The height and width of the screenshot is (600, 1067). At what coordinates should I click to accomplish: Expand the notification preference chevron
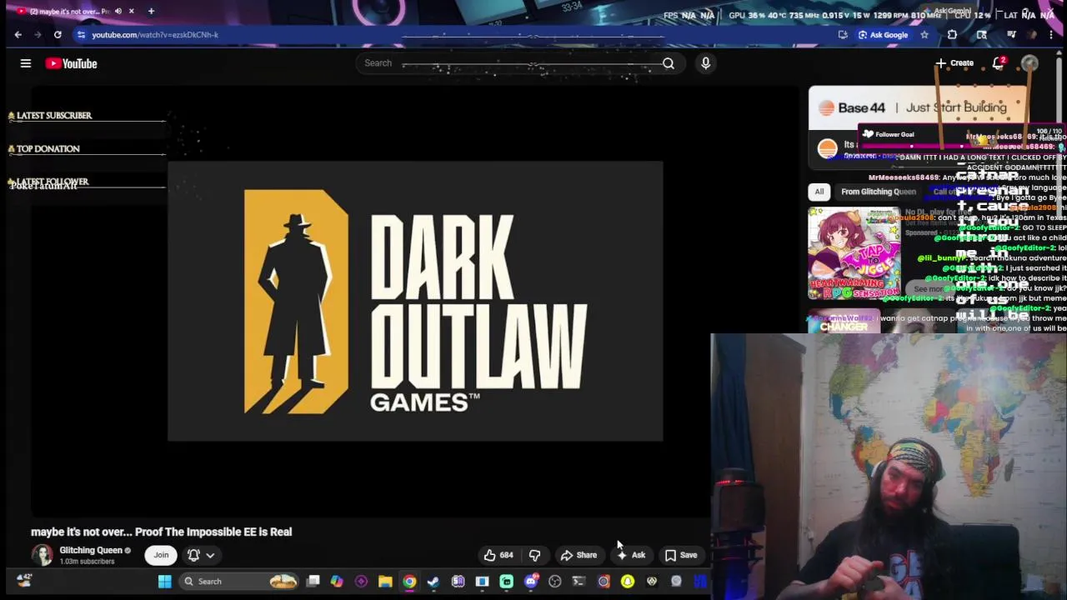click(x=210, y=555)
